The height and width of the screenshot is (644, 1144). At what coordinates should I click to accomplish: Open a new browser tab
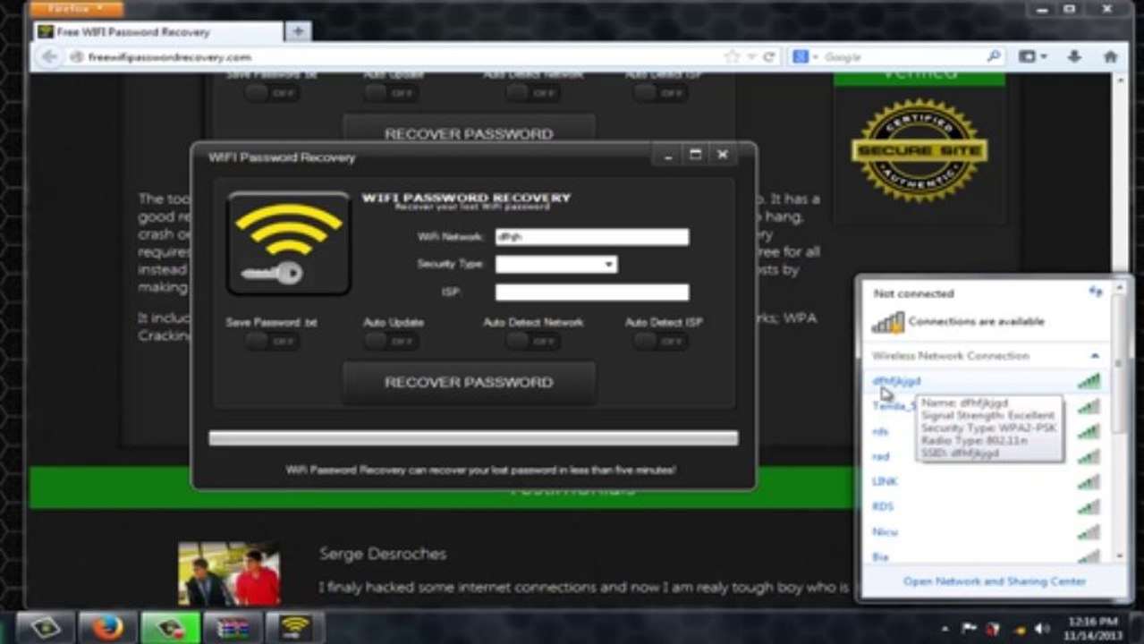click(x=298, y=31)
